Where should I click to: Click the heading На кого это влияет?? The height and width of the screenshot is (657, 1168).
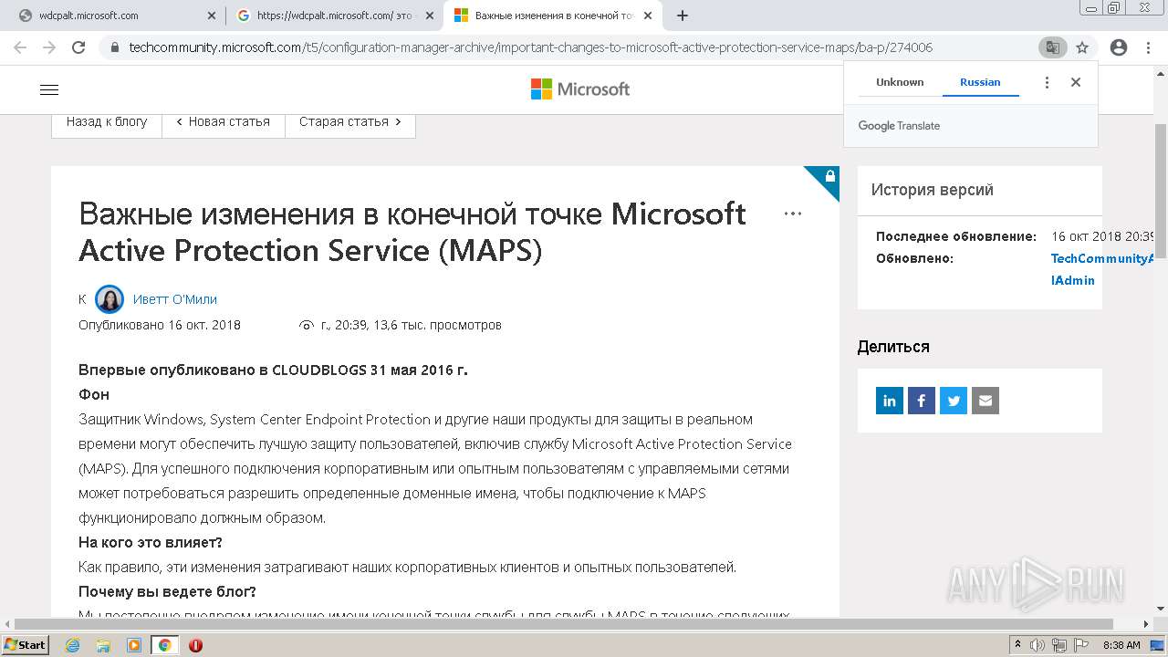151,542
